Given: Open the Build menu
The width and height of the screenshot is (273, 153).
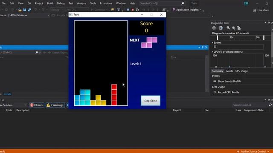Looking at the screenshot, I should 50,3.
